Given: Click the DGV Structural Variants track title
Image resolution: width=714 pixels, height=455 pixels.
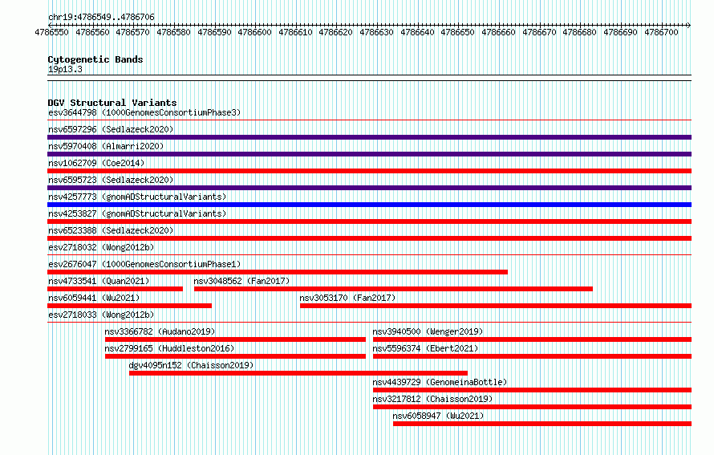Looking at the screenshot, I should (112, 103).
